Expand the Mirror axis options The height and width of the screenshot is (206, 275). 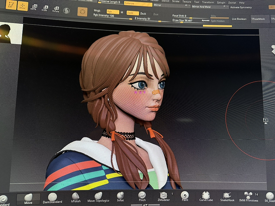188,6
